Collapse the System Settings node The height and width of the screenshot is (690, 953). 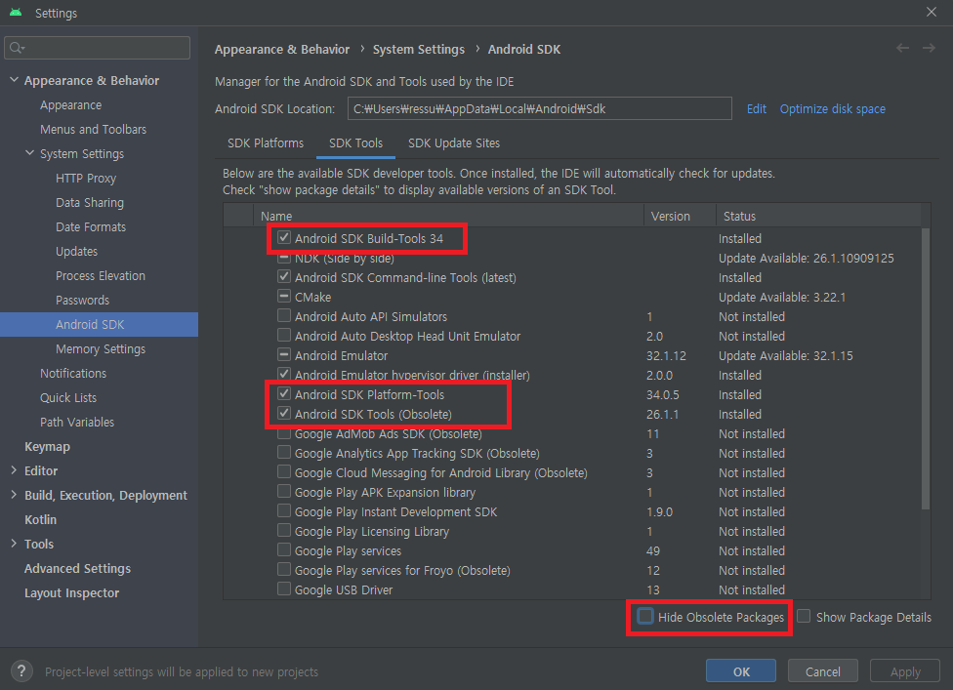29,153
